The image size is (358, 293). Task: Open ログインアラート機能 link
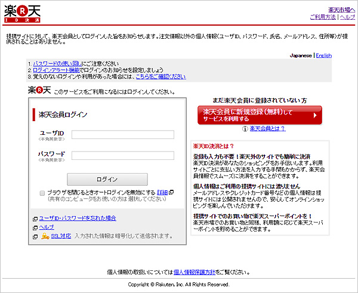click(56, 70)
